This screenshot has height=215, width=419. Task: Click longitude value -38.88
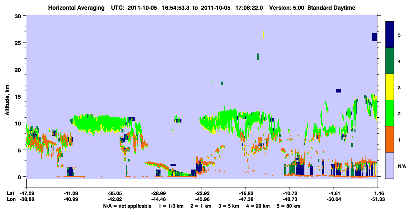coord(26,199)
